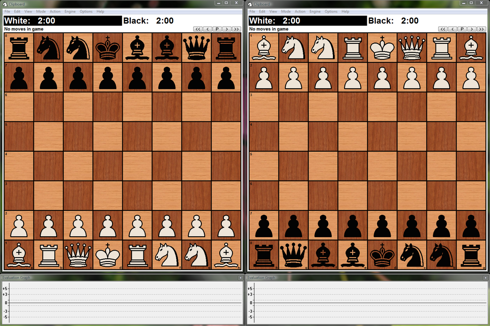Jump to final position using >> button

pyautogui.click(x=236, y=29)
